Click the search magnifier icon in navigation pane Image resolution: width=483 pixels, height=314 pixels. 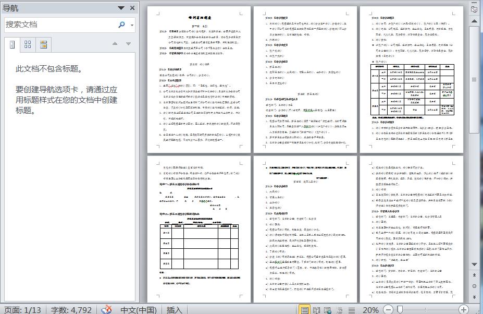122,25
